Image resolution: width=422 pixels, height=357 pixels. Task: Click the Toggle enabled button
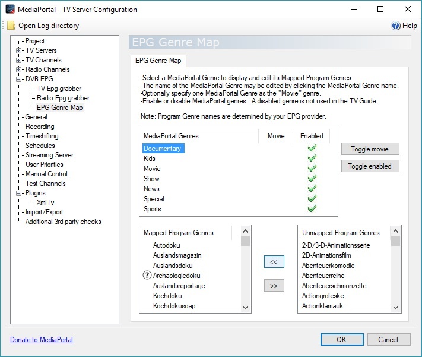point(370,166)
